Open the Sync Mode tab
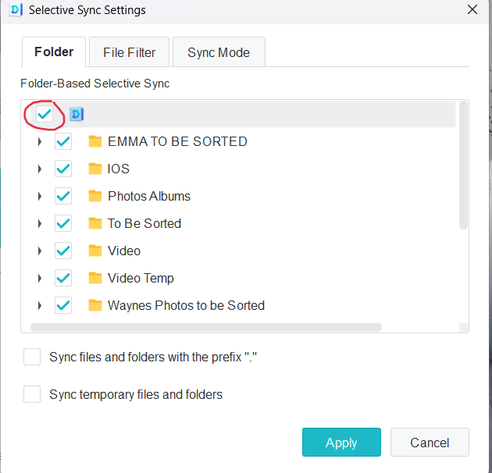The image size is (492, 473). (219, 52)
